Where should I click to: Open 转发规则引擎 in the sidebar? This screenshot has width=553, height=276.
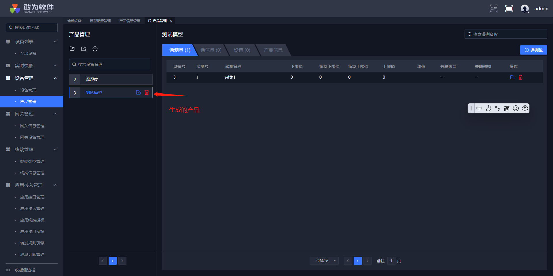coord(32,243)
